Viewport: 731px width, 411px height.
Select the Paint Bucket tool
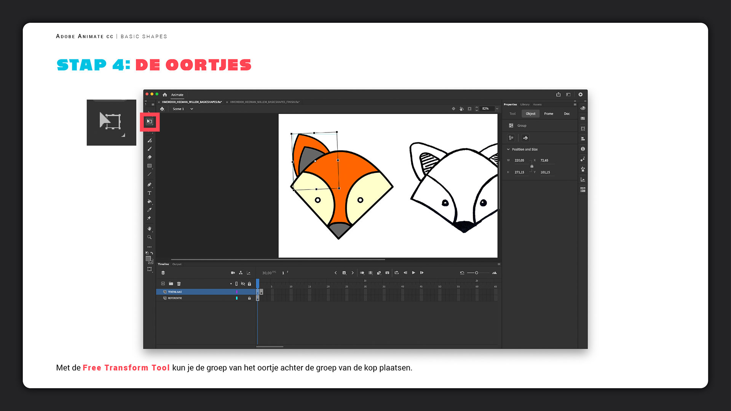pos(150,201)
